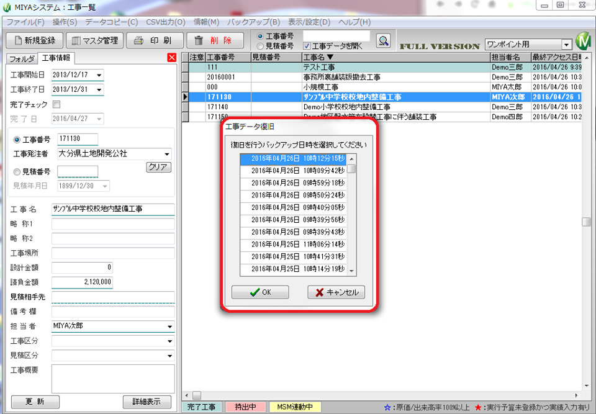Click the 印刷 print button
Viewport: 596px width, 414px height.
point(155,40)
